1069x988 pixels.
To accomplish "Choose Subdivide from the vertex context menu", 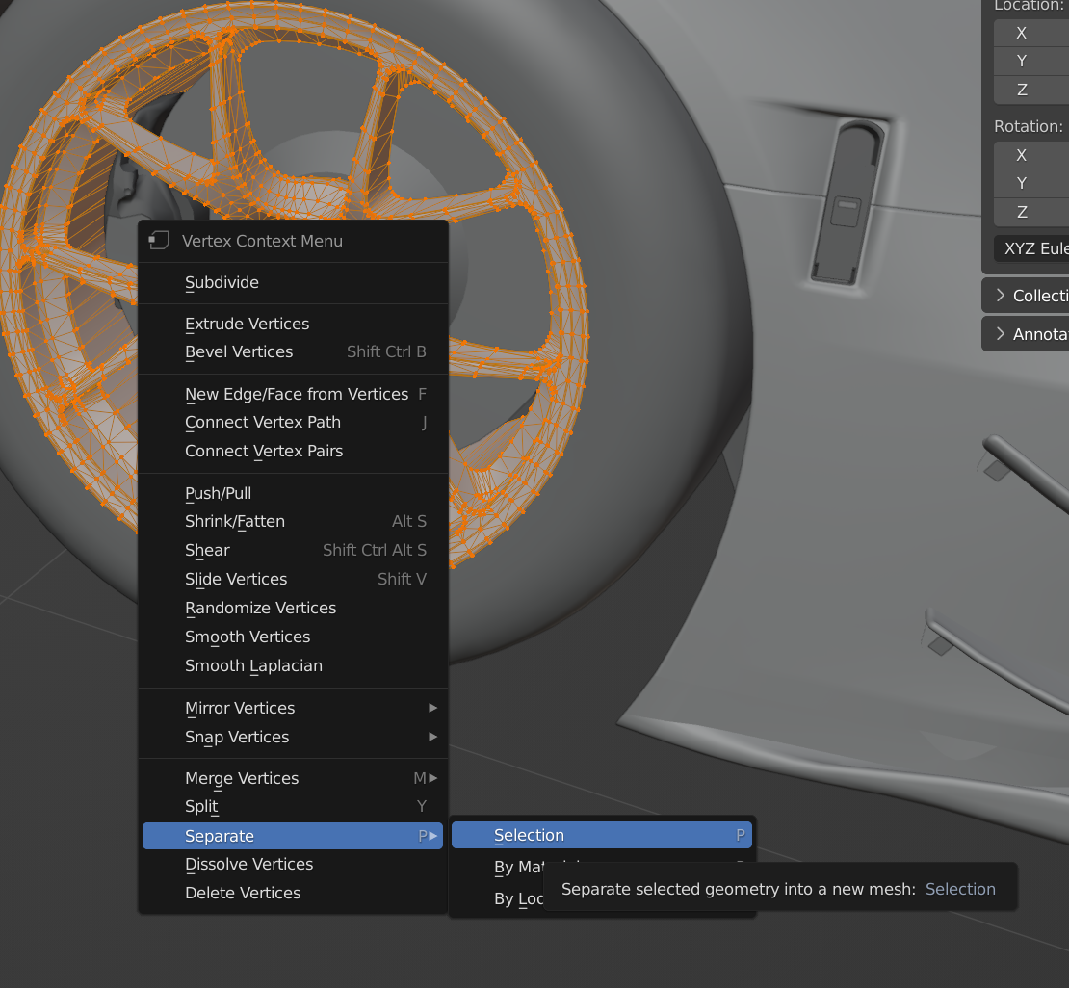I will (x=222, y=282).
